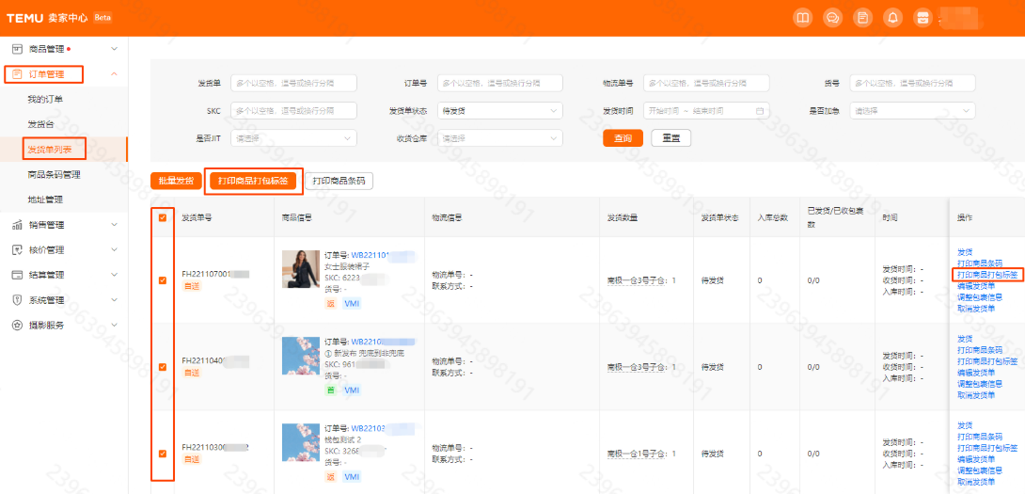Open the 是否加急 dropdown
Screen dimensions: 1025x494
click(x=912, y=111)
